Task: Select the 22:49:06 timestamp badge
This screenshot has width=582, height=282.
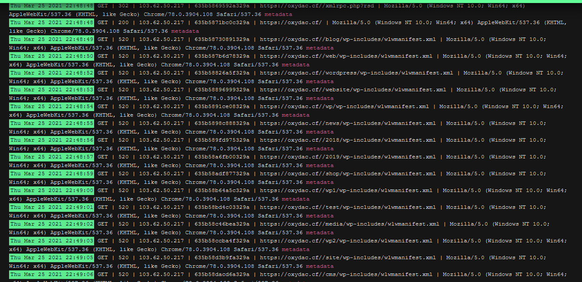Action: tap(52, 274)
